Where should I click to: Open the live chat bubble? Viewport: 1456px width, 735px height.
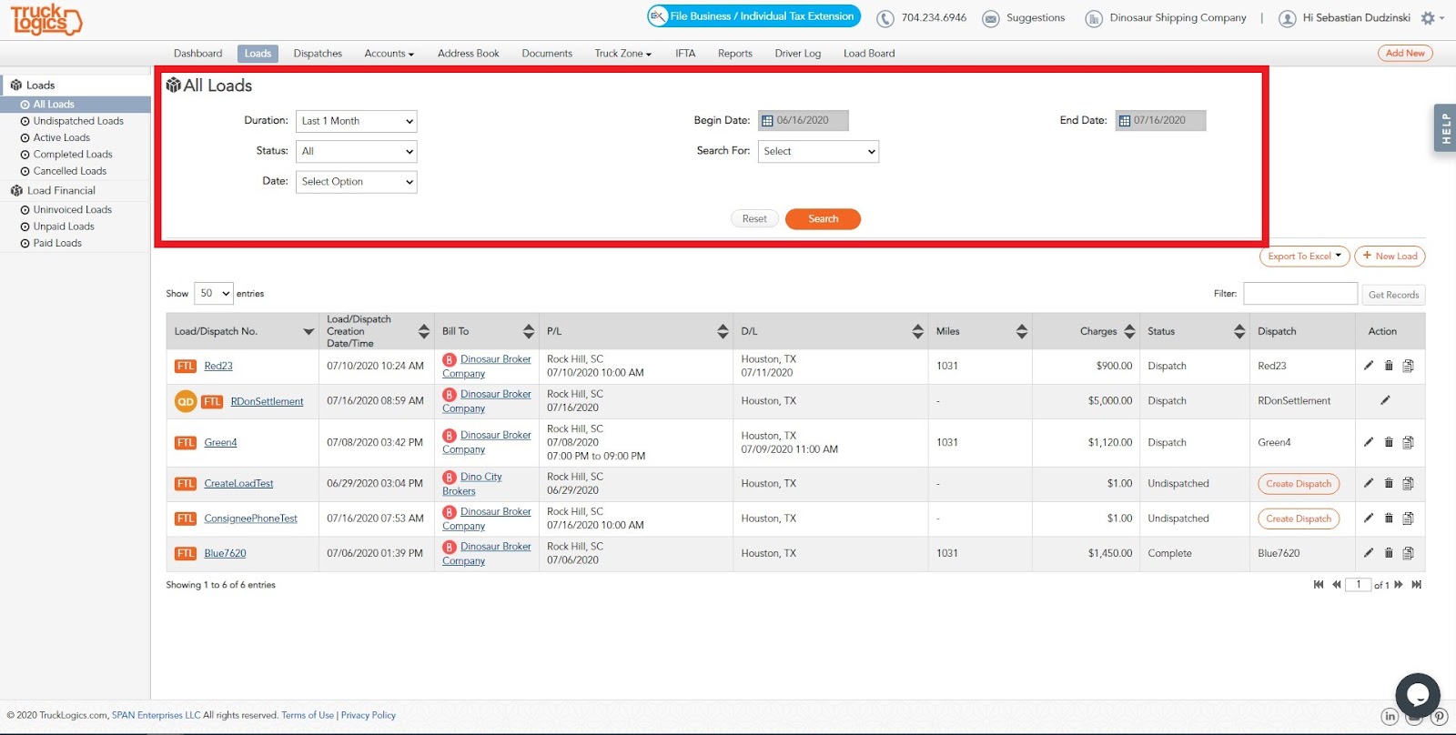[x=1417, y=696]
